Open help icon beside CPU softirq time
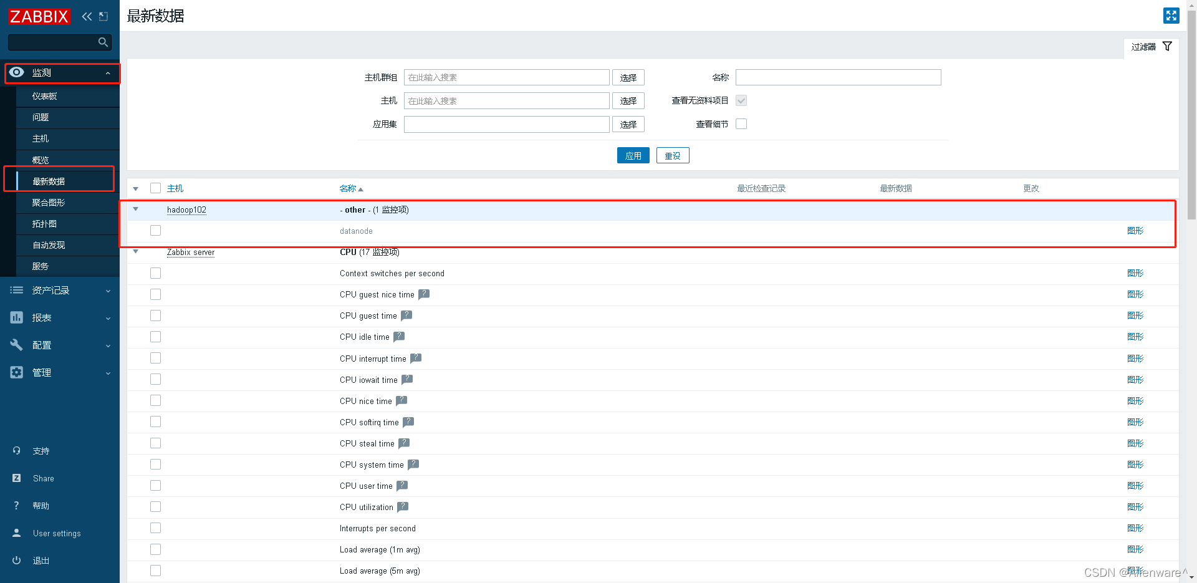Screen dimensions: 1197x583 tap(408, 422)
